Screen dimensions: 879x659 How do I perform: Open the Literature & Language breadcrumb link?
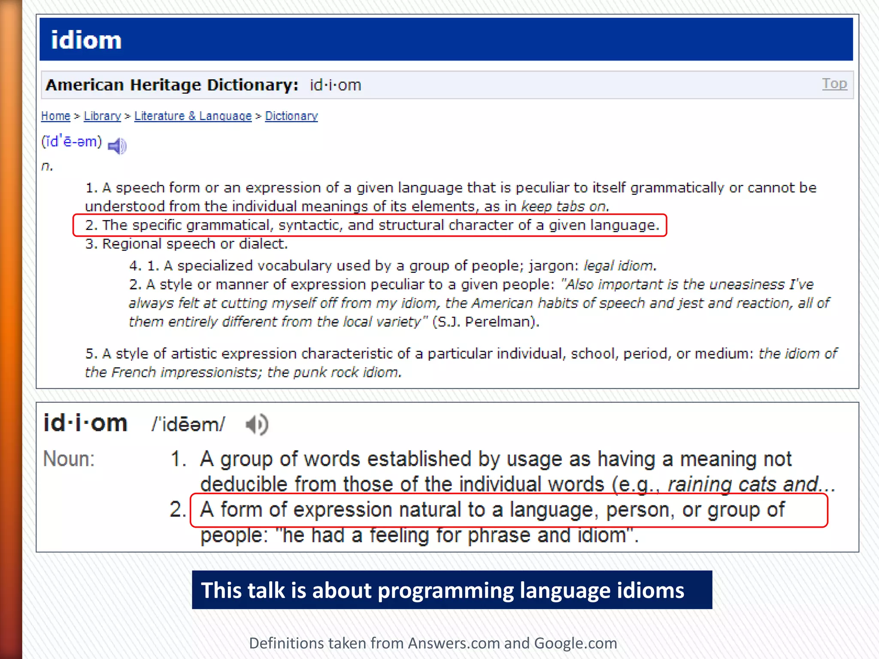pos(193,116)
